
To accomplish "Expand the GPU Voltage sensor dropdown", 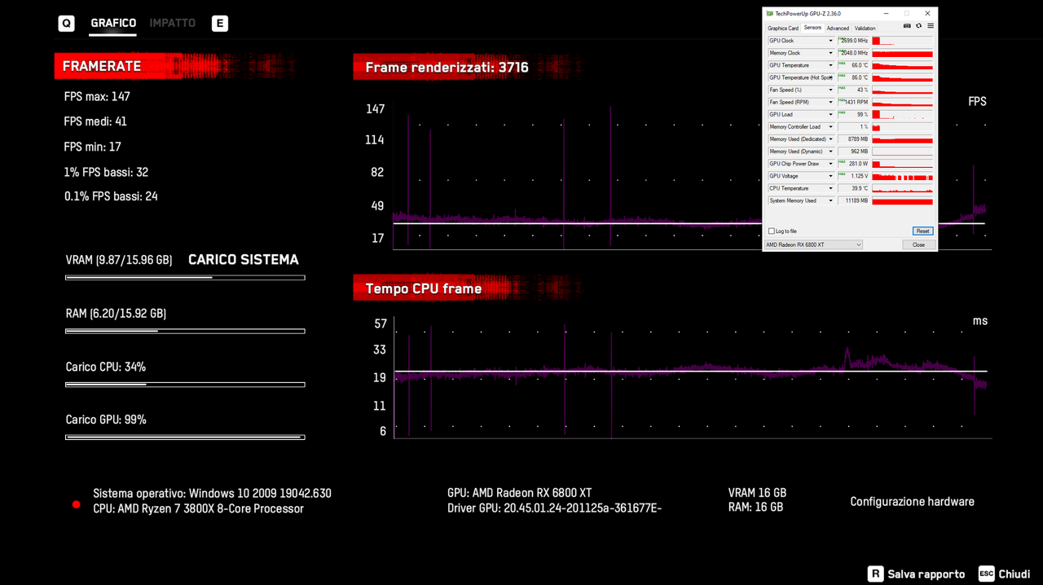I will tap(830, 176).
